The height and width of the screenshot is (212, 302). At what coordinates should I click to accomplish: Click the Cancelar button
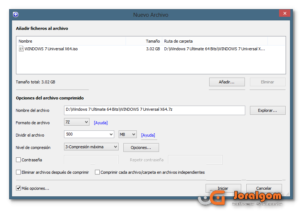tap(264, 188)
